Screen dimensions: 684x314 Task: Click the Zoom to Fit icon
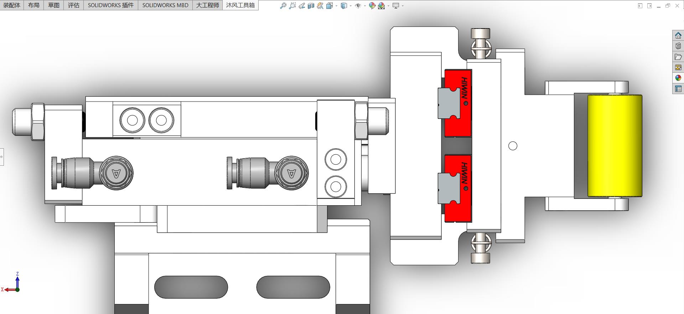[x=283, y=6]
